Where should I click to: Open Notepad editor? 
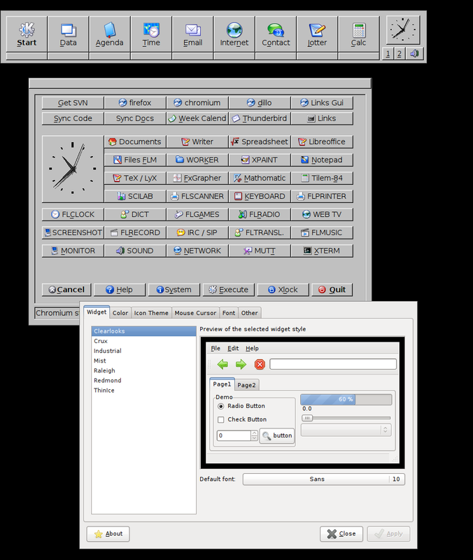click(x=322, y=160)
